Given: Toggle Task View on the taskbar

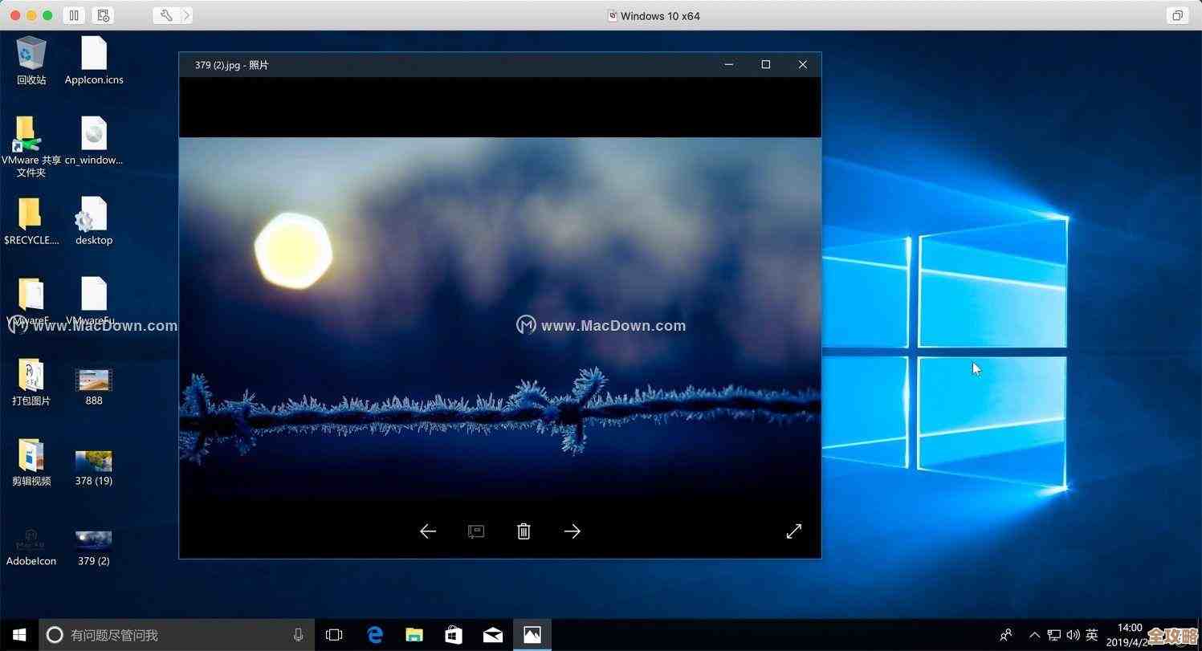Looking at the screenshot, I should pyautogui.click(x=334, y=635).
